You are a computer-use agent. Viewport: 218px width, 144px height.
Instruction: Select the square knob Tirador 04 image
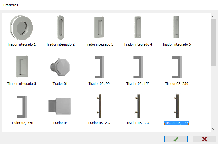[x=60, y=106]
